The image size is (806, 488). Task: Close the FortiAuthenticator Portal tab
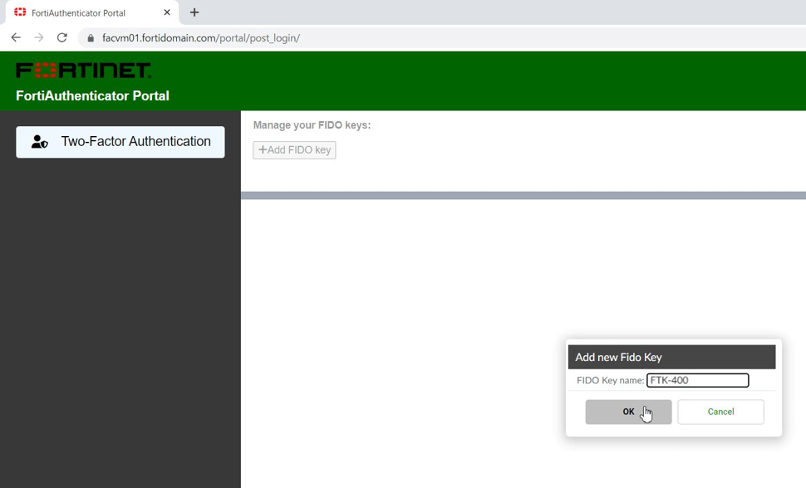pos(167,12)
